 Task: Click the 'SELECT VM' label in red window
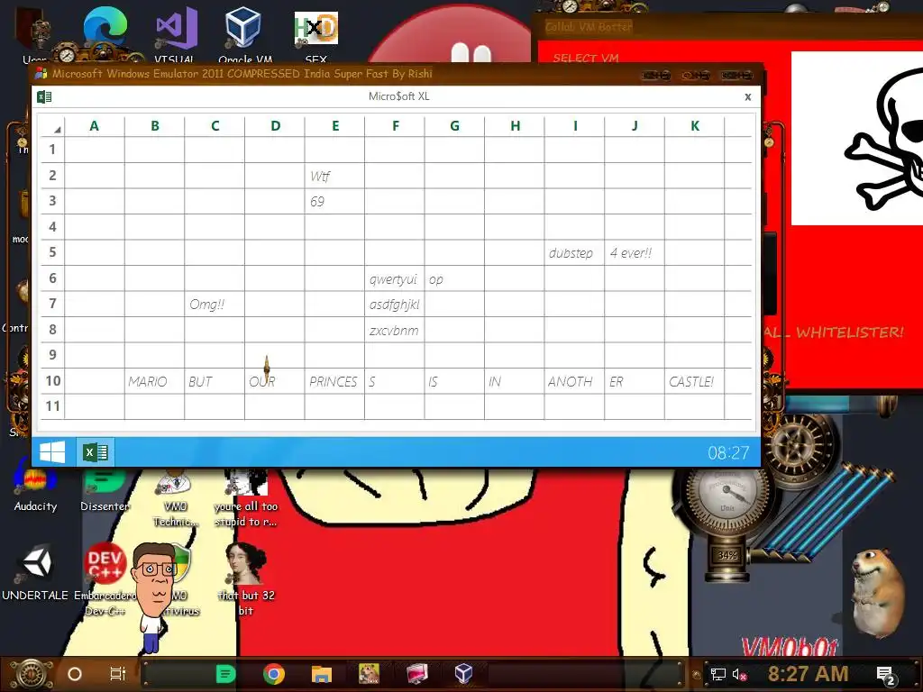click(586, 58)
